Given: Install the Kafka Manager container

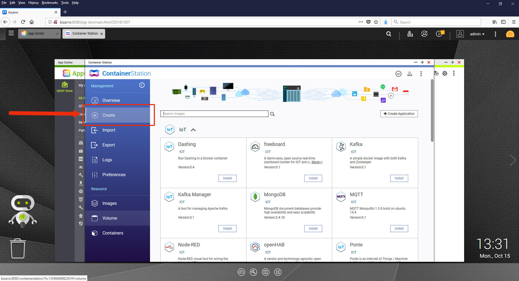Looking at the screenshot, I should [x=227, y=229].
